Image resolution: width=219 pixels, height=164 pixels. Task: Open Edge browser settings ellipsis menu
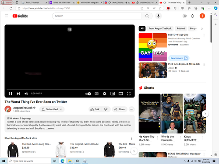click(209, 8)
